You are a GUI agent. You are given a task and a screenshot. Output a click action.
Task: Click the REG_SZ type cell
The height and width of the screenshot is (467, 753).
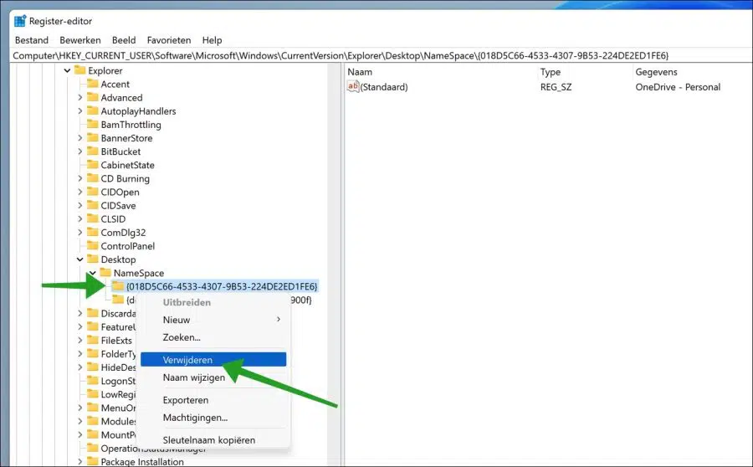coord(556,87)
